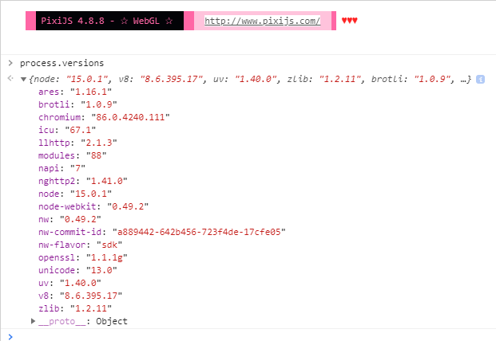Select the icu "67.1" property row
Screen dimensions: 496x341
[x=67, y=130]
